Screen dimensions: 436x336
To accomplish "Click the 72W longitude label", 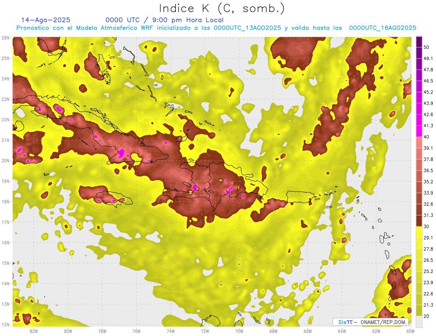I will 205,331.
